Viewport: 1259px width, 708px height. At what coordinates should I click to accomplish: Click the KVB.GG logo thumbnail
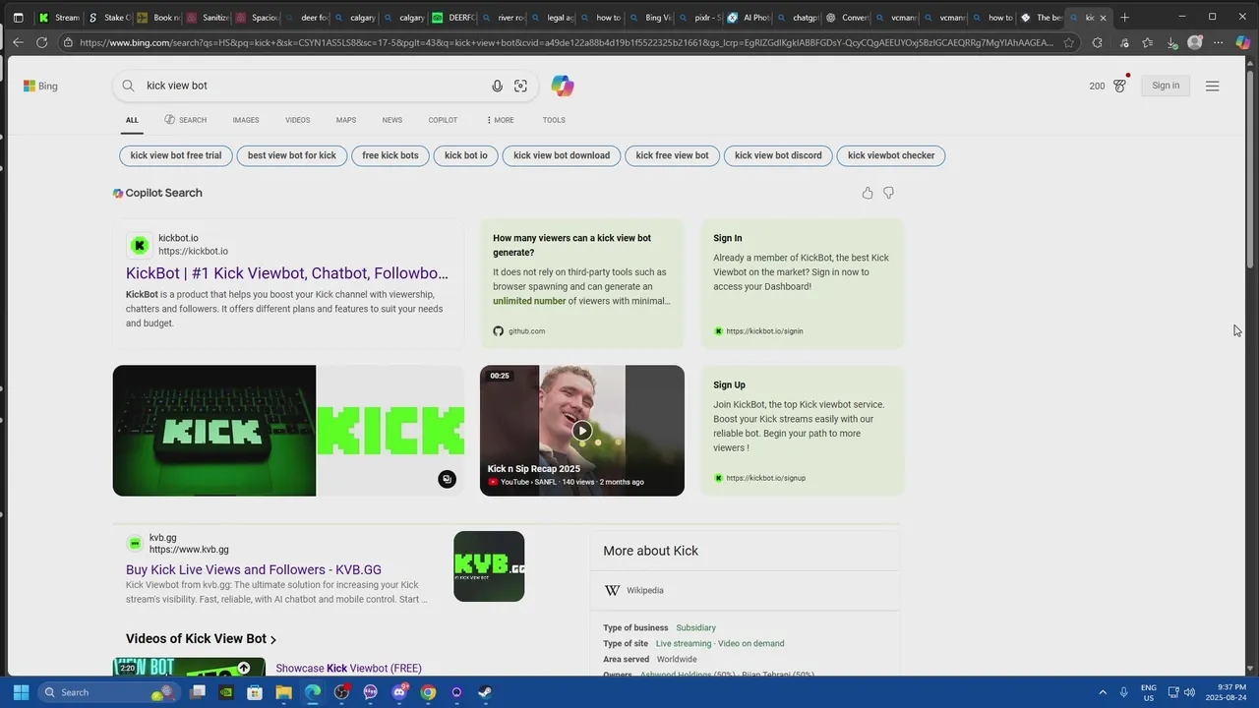489,566
